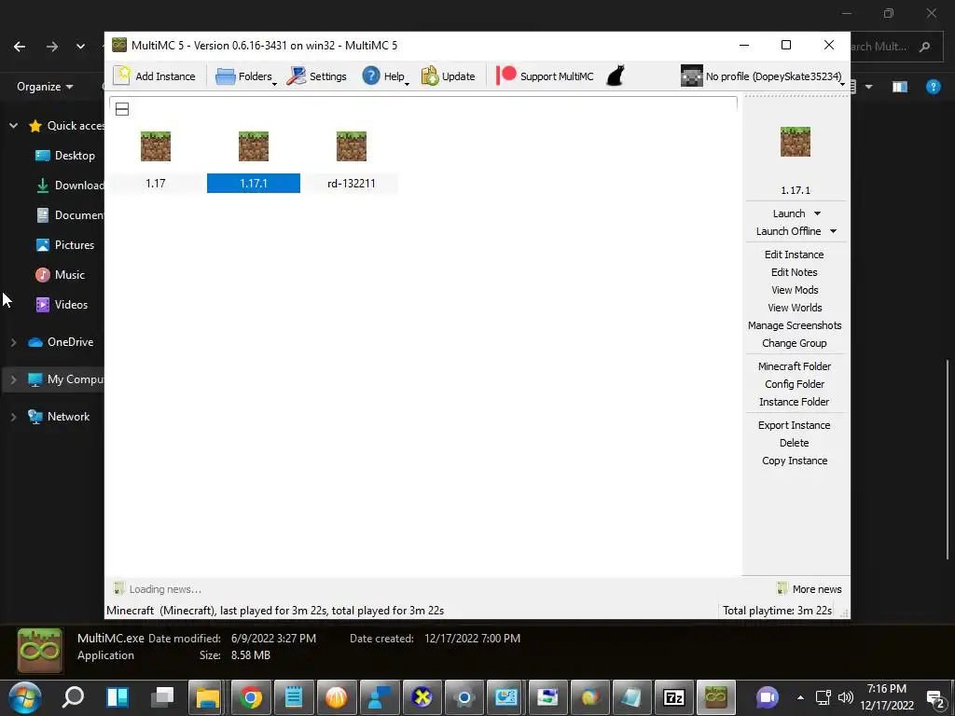Image resolution: width=955 pixels, height=716 pixels.
Task: Click the Launch Offline button
Action: tap(788, 231)
